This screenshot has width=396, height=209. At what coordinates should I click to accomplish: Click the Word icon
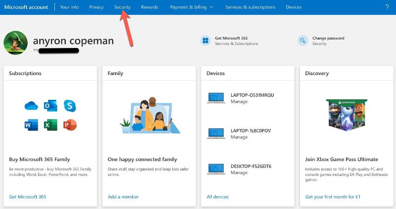tap(31, 125)
